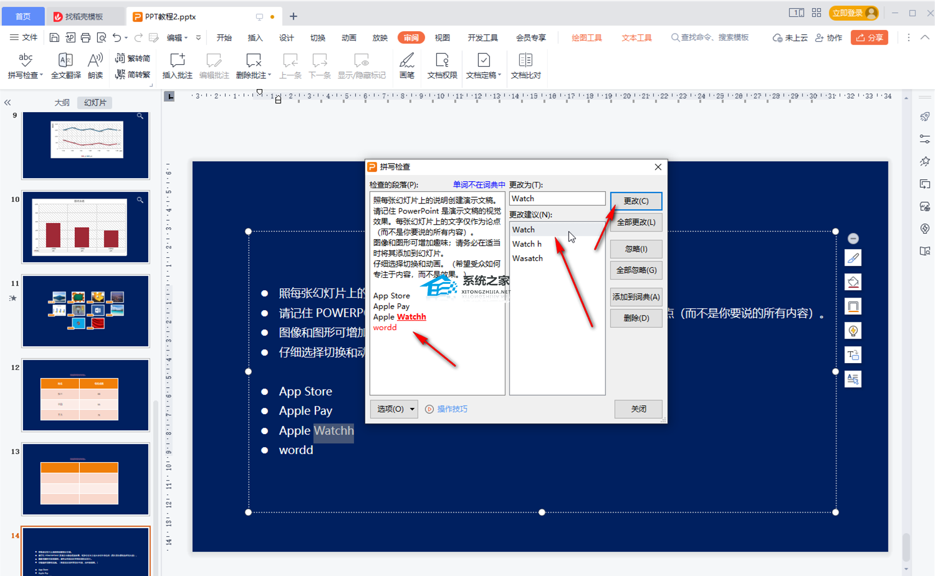Screen dimensions: 935x576
Task: Open the edit mode dropdown
Action: point(177,38)
